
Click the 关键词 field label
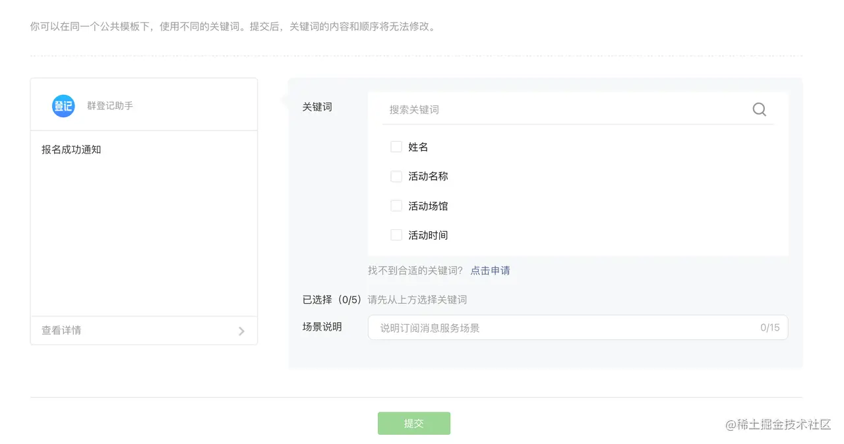[317, 107]
